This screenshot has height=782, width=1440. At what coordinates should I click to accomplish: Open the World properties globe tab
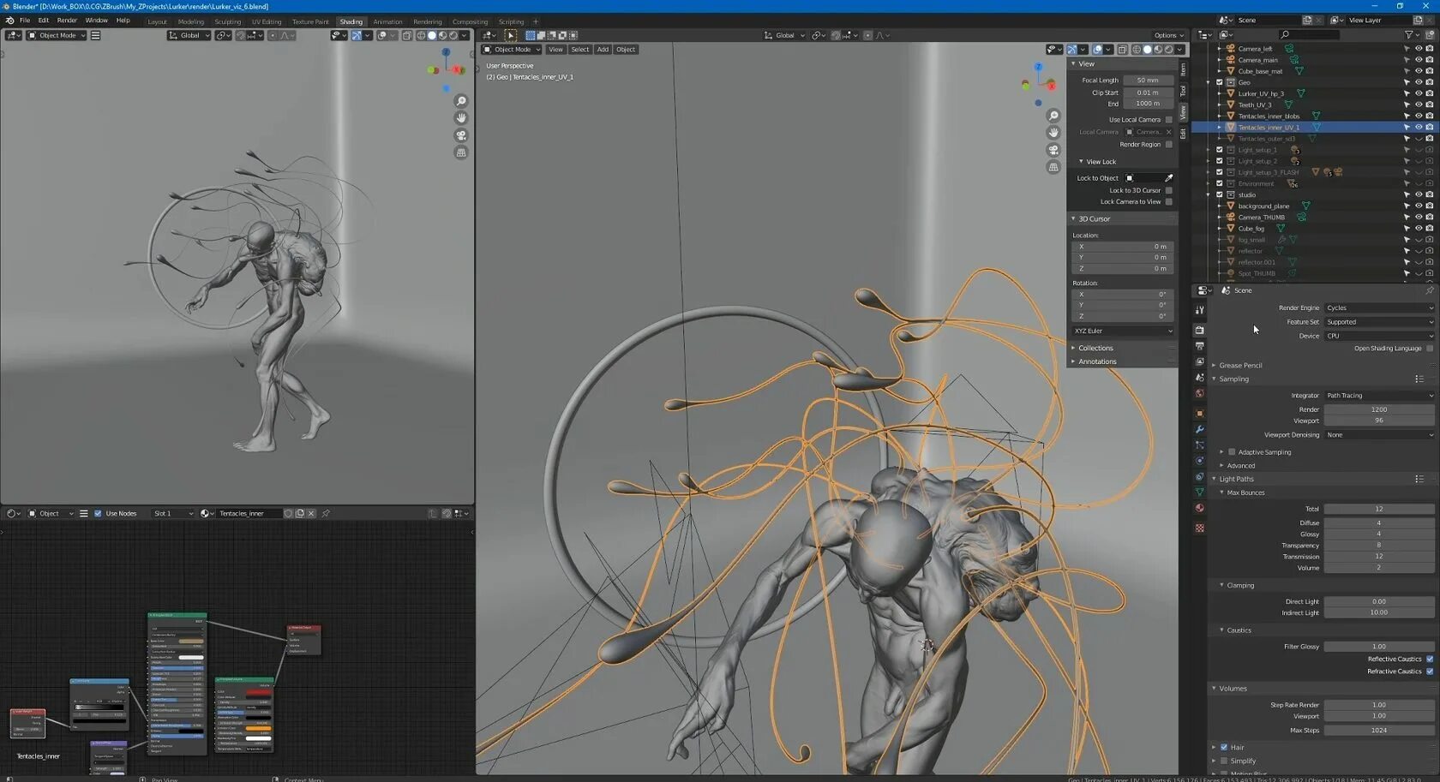[x=1200, y=394]
